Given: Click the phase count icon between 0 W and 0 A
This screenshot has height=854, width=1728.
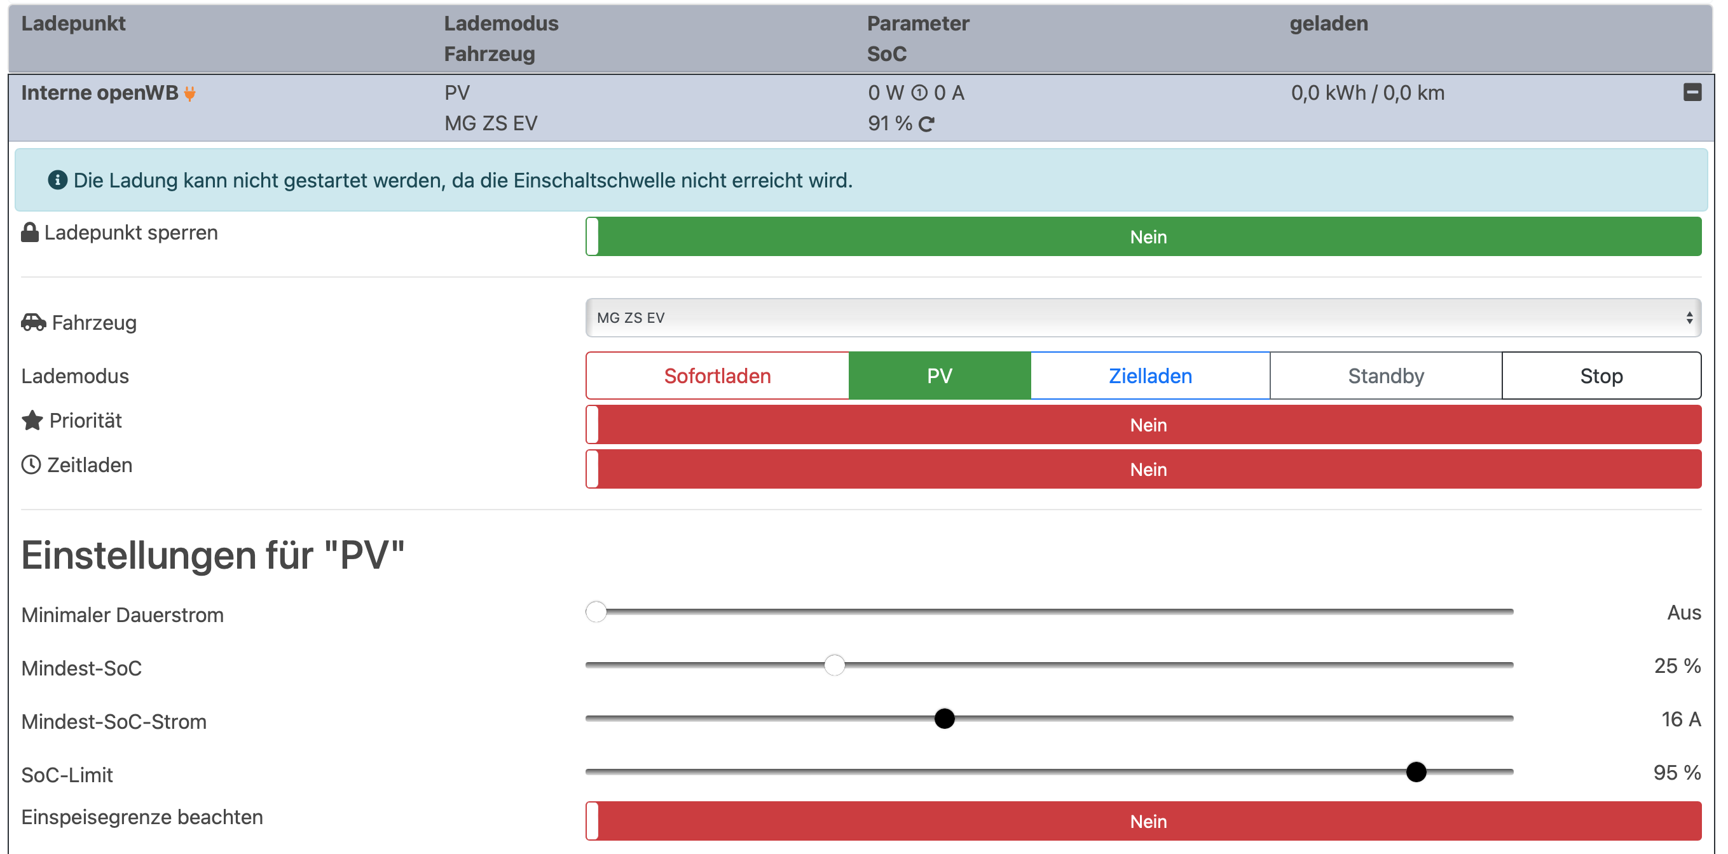Looking at the screenshot, I should 919,93.
